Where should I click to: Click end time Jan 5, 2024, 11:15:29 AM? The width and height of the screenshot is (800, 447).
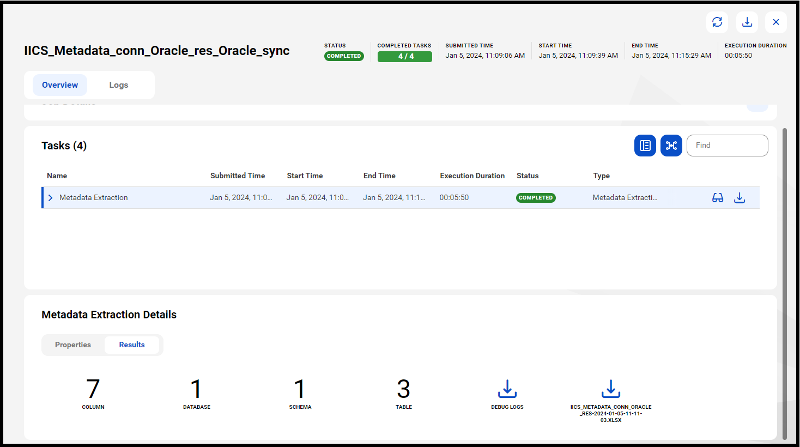(x=671, y=56)
